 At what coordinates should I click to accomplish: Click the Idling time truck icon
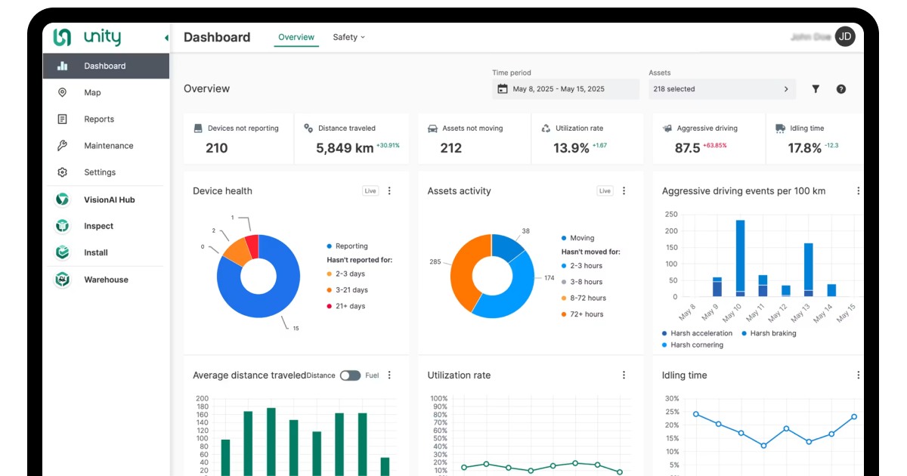tap(780, 128)
